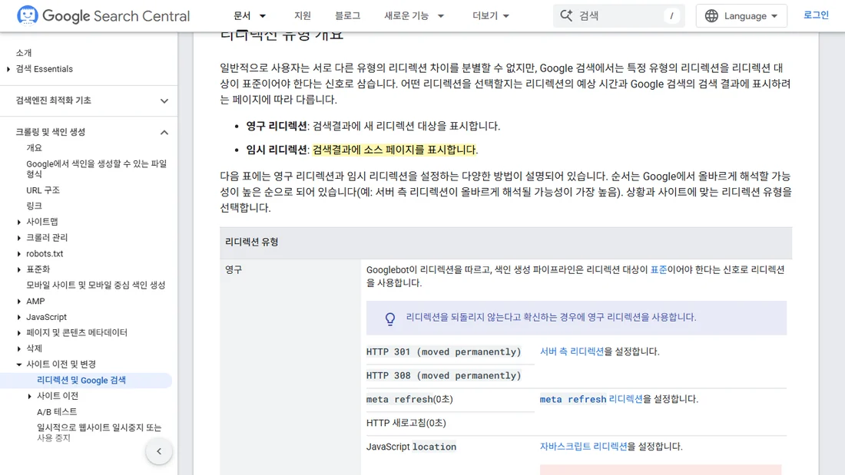Image resolution: width=845 pixels, height=475 pixels.
Task: Expand the 표준화 tree item
Action: click(19, 269)
